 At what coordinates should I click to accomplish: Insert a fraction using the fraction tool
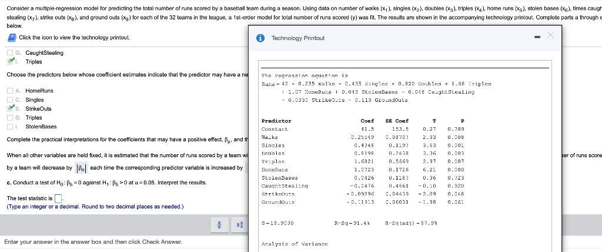click(x=220, y=225)
